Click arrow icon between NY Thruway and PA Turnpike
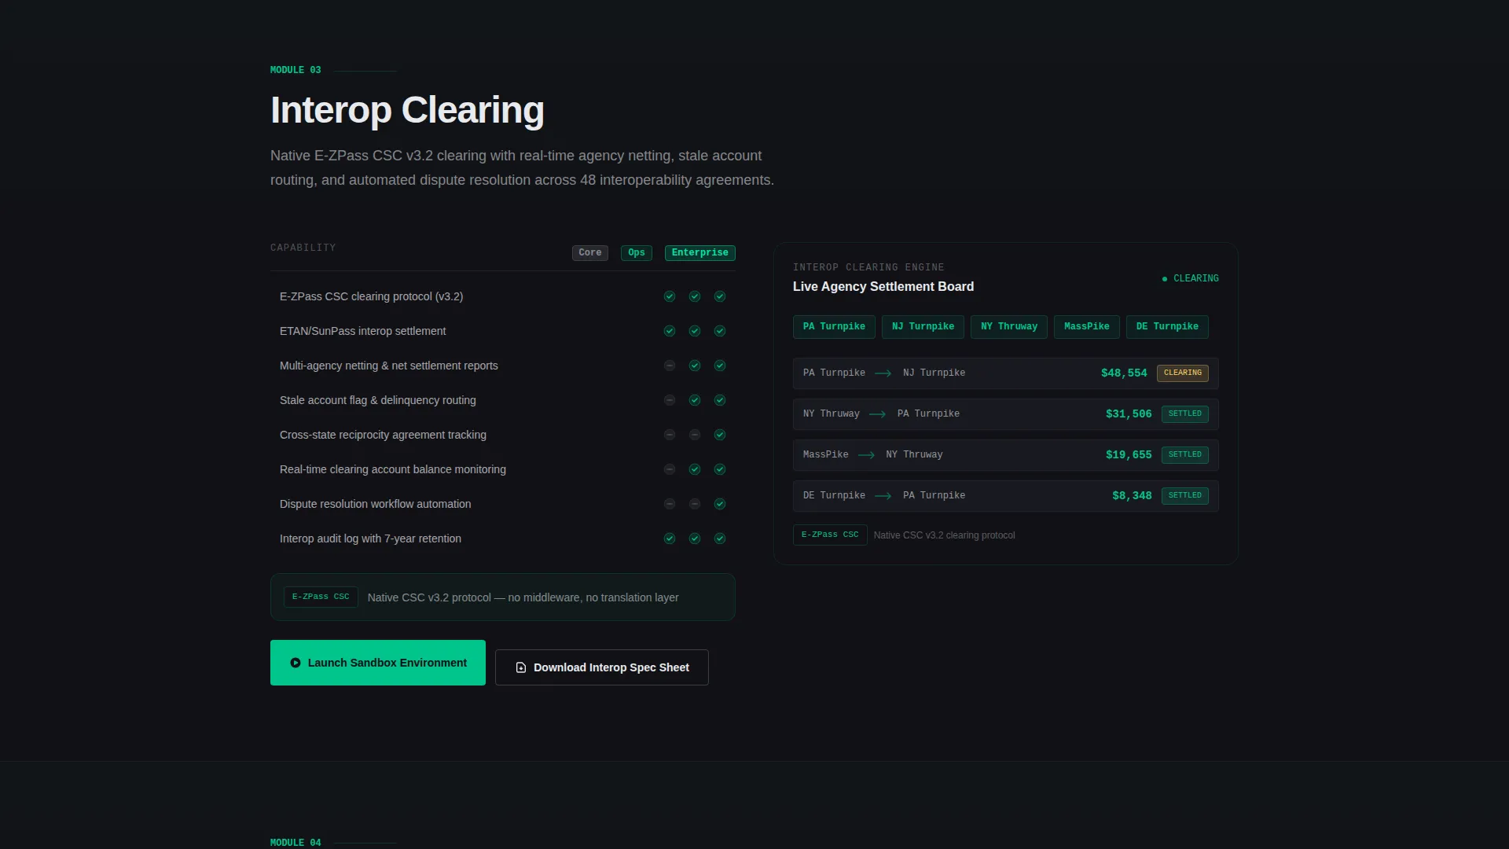 [x=878, y=414]
